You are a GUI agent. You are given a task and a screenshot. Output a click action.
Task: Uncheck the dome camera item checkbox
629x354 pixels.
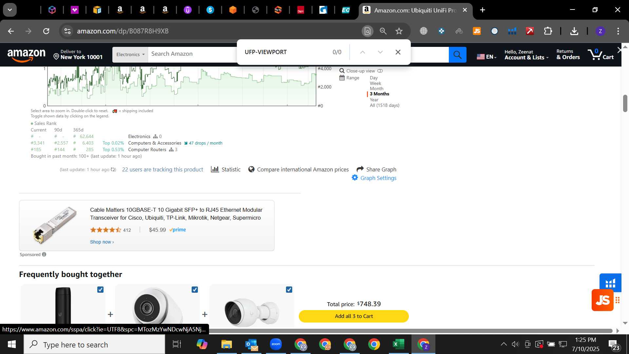tap(195, 289)
